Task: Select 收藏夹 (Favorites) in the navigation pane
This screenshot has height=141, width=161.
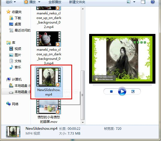Action: (x=17, y=12)
